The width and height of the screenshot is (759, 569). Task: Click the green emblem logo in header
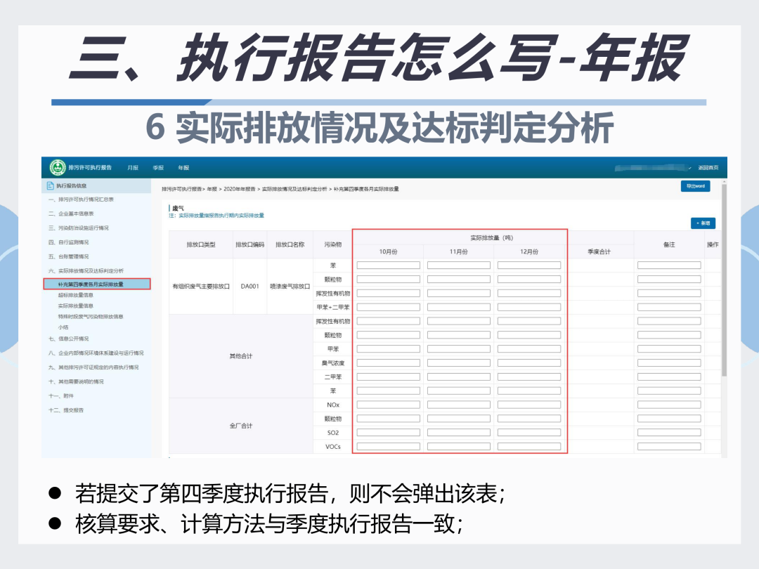(58, 167)
